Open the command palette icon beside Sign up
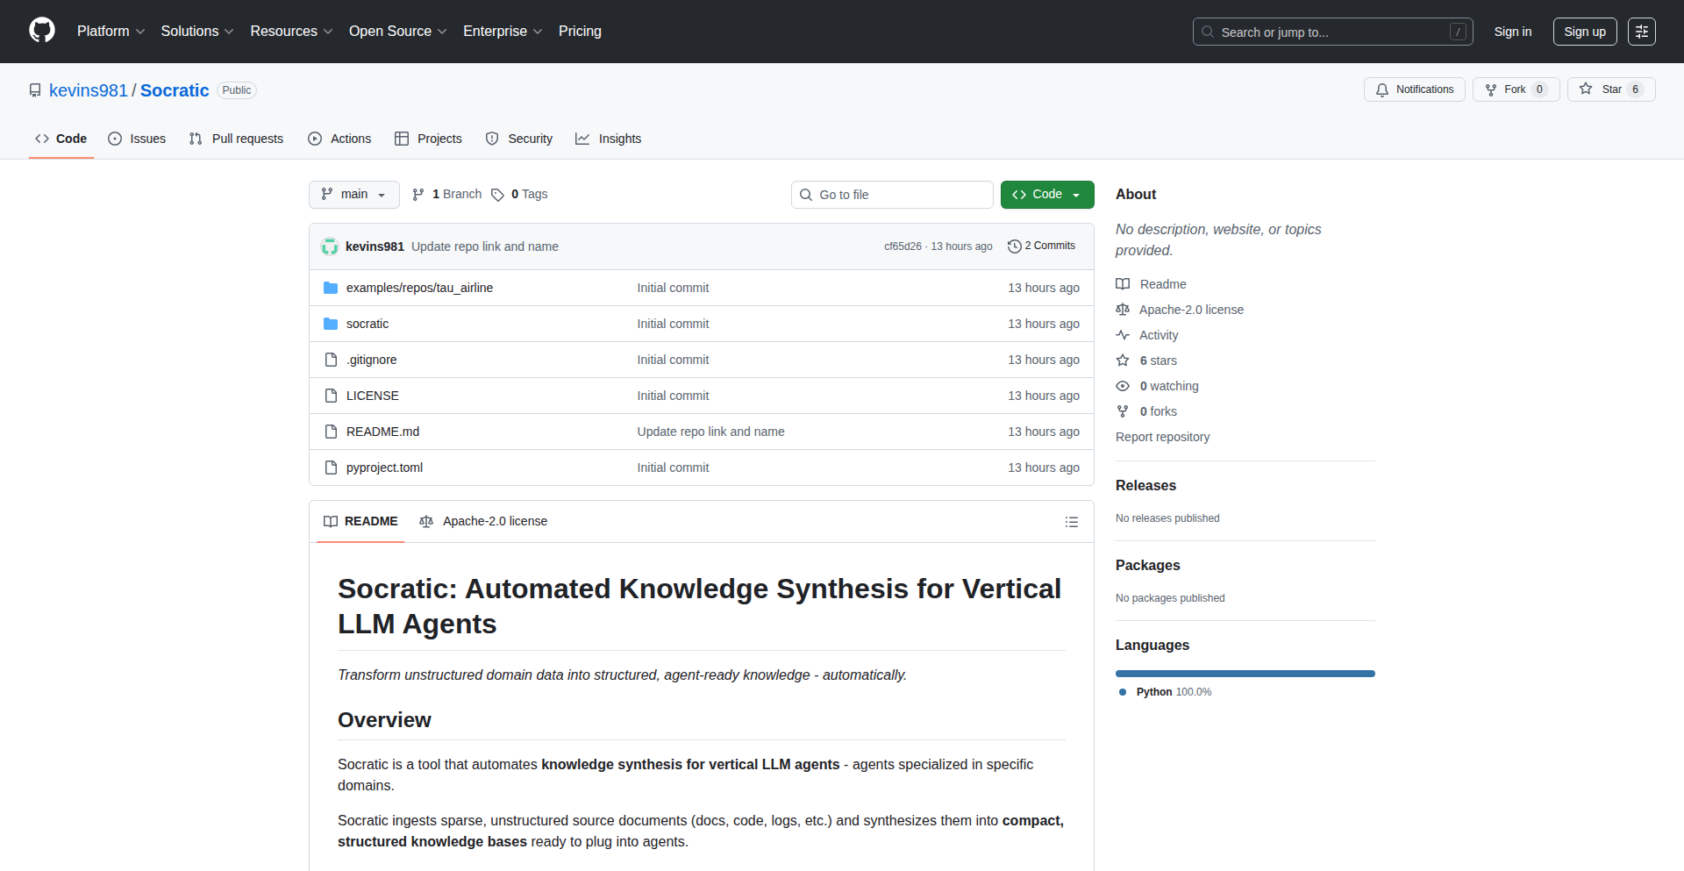 click(x=1642, y=31)
